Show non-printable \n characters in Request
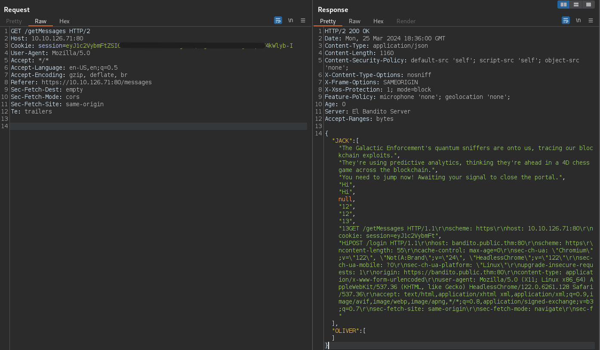Screen dimensions: 600x350 pyautogui.click(x=291, y=20)
